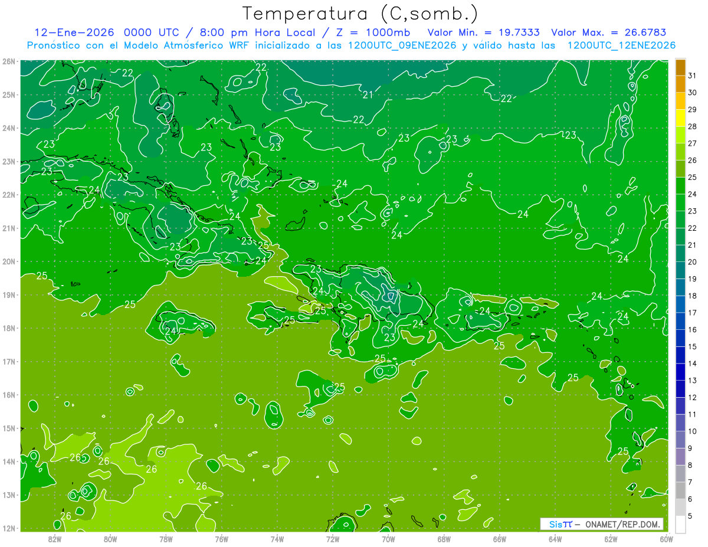Screen dimensions: 708x547
Task: Click longitude axis label "72W"
Action: click(x=333, y=539)
